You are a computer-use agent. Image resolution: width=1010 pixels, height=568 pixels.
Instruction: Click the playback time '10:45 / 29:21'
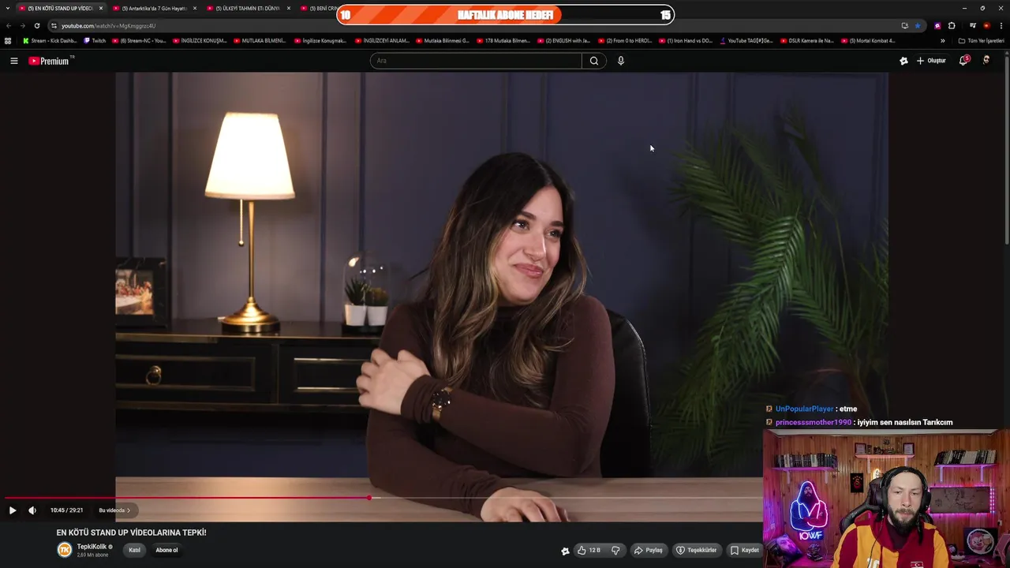pos(66,510)
